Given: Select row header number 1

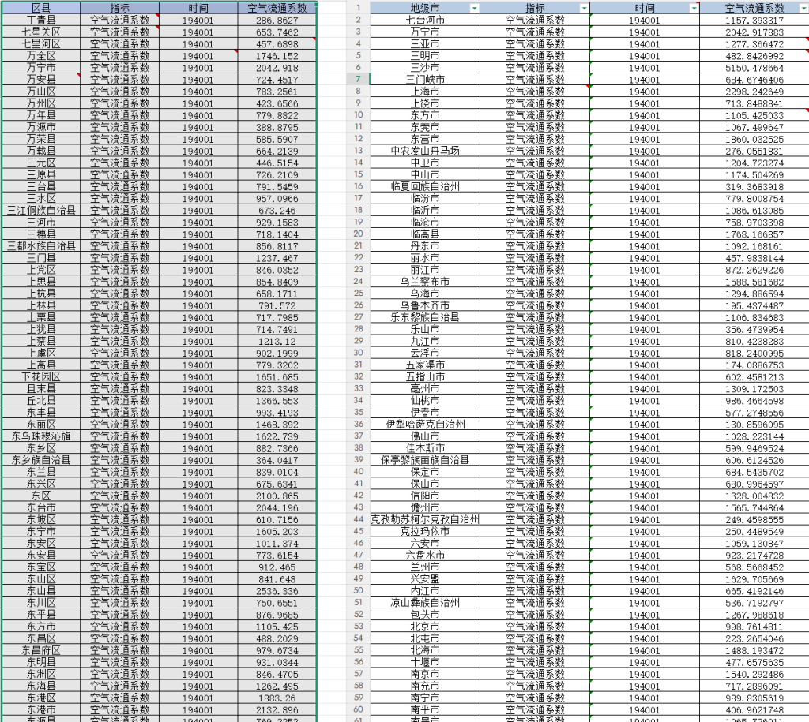Looking at the screenshot, I should click(x=358, y=8).
